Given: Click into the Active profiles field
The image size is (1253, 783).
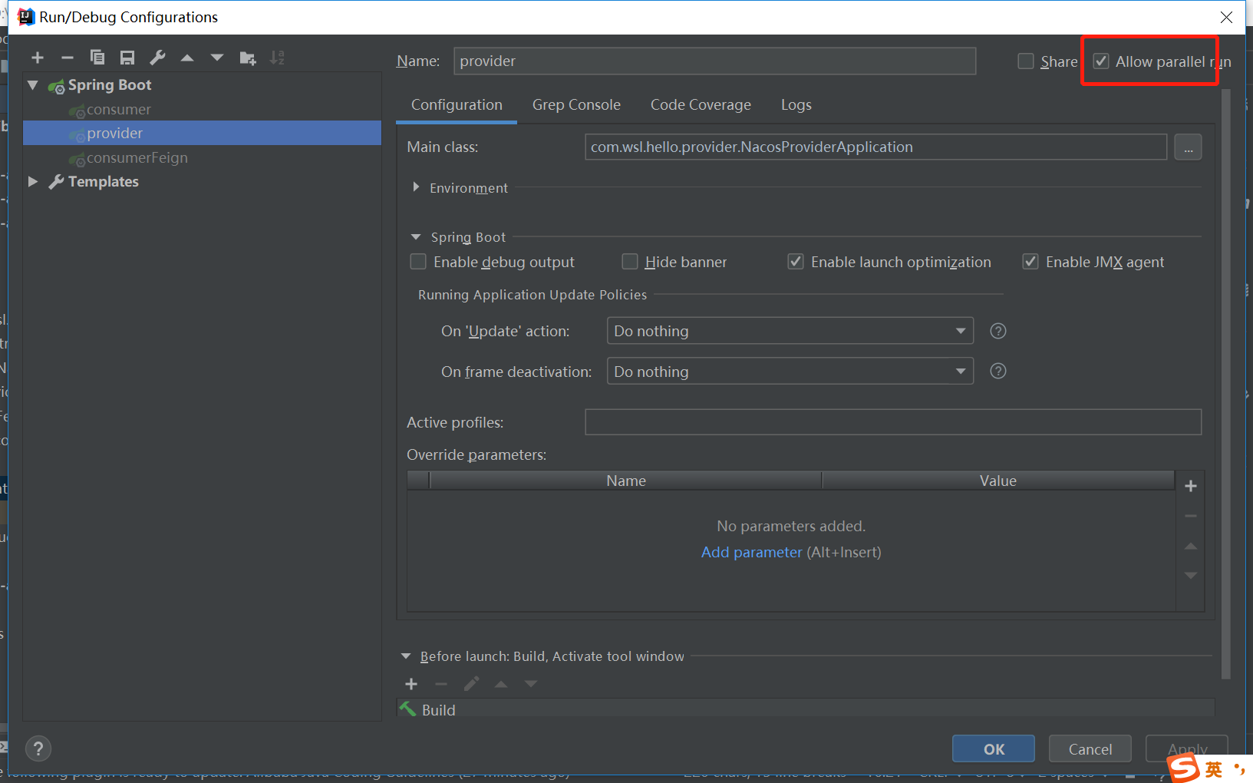Looking at the screenshot, I should pyautogui.click(x=893, y=422).
